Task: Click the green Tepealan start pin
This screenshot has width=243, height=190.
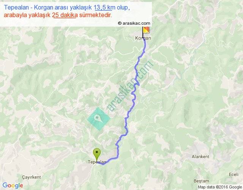Action: pyautogui.click(x=97, y=155)
